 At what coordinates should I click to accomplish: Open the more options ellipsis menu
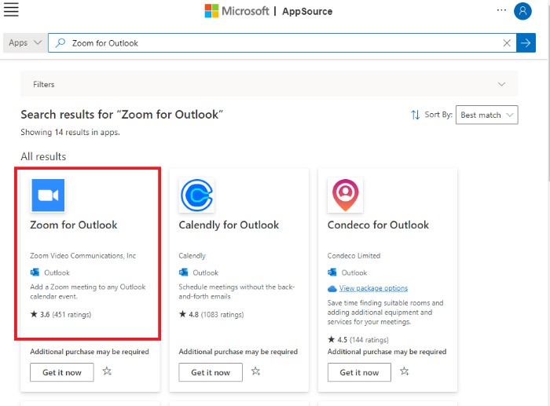501,10
